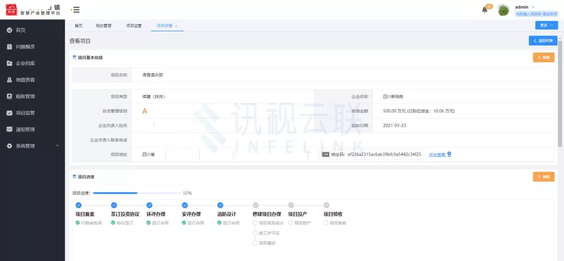The height and width of the screenshot is (261, 564).
Task: Expand the 系统管理 submenu chevron
Action: pyautogui.click(x=57, y=146)
